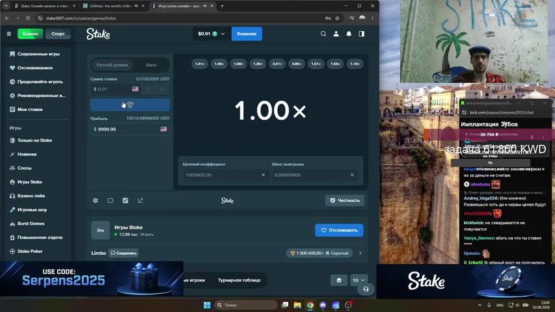Reload the browser page
This screenshot has height=312, width=555.
coord(27,18)
